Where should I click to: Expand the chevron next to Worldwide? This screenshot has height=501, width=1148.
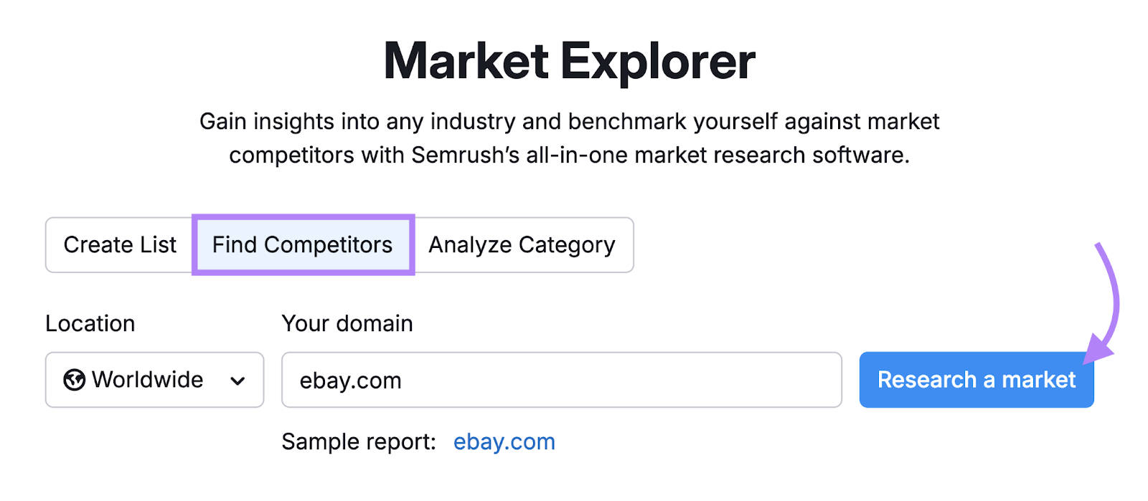pos(239,380)
